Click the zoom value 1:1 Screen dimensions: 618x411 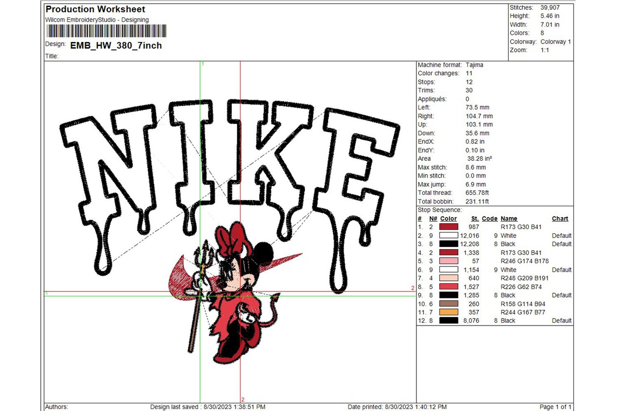pyautogui.click(x=545, y=50)
